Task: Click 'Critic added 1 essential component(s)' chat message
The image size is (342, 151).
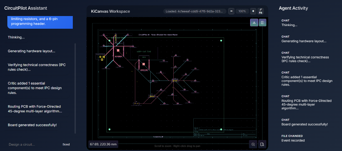Action: 35,88
